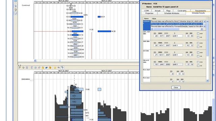
Task: Click the end date minute field 26
Action: pyautogui.click(x=191, y=55)
